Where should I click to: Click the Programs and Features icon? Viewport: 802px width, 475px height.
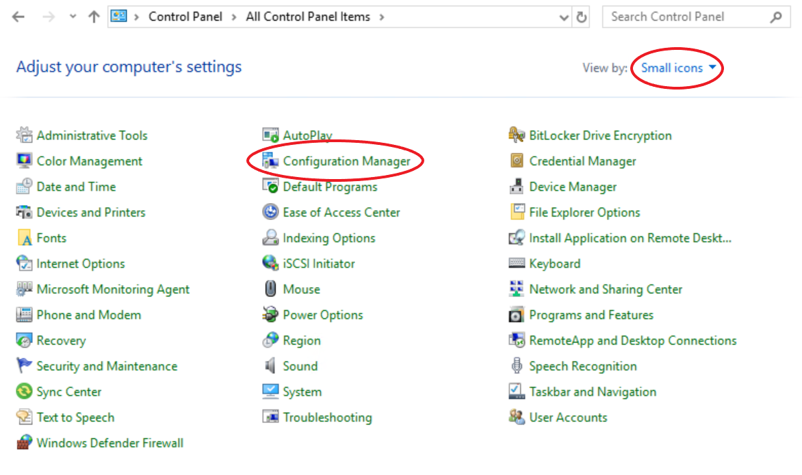click(x=517, y=314)
